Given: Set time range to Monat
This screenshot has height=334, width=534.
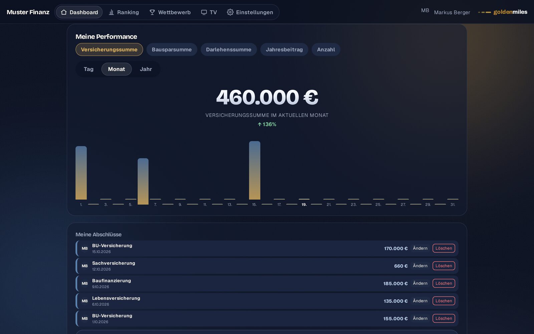Looking at the screenshot, I should click(116, 69).
